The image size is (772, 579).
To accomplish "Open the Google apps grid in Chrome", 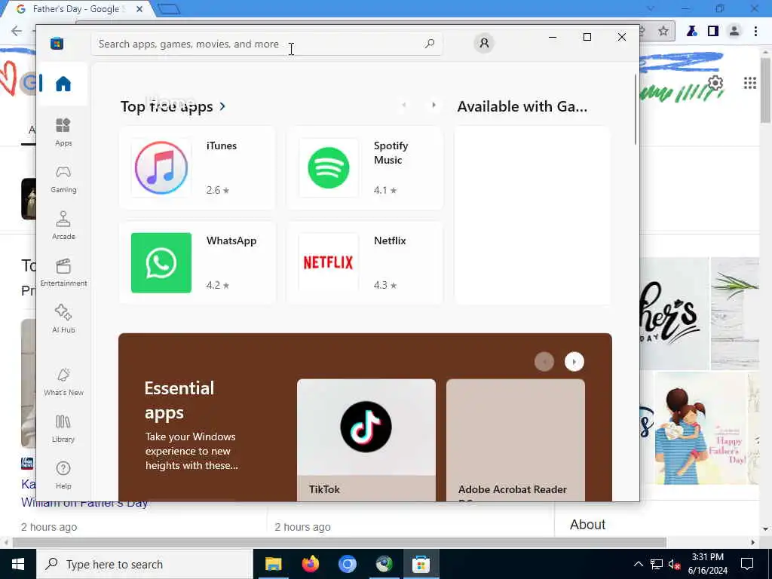I will tap(750, 83).
